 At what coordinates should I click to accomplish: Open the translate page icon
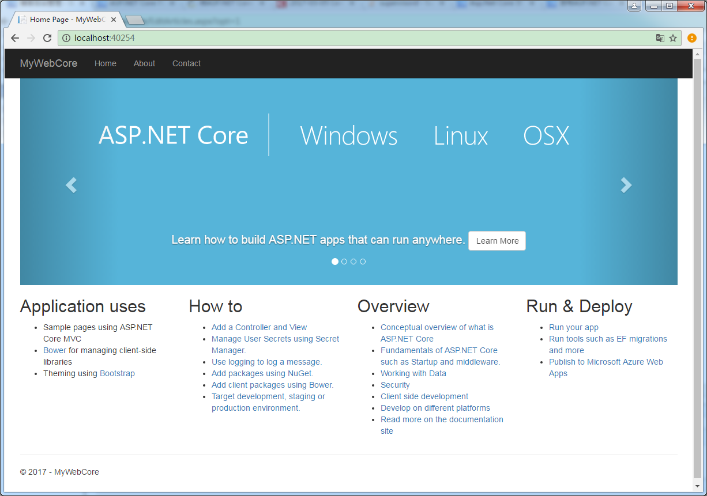660,38
